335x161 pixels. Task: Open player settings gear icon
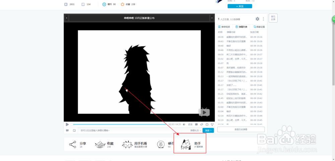(257, 19)
